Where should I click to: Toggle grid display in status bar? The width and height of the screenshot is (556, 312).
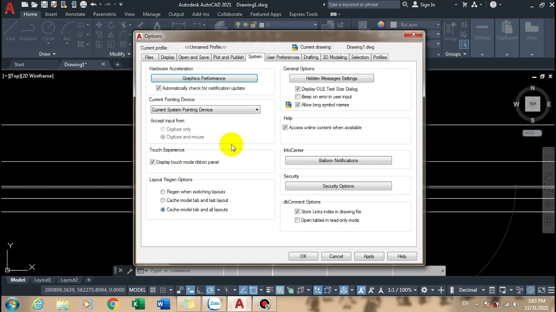tap(153, 290)
